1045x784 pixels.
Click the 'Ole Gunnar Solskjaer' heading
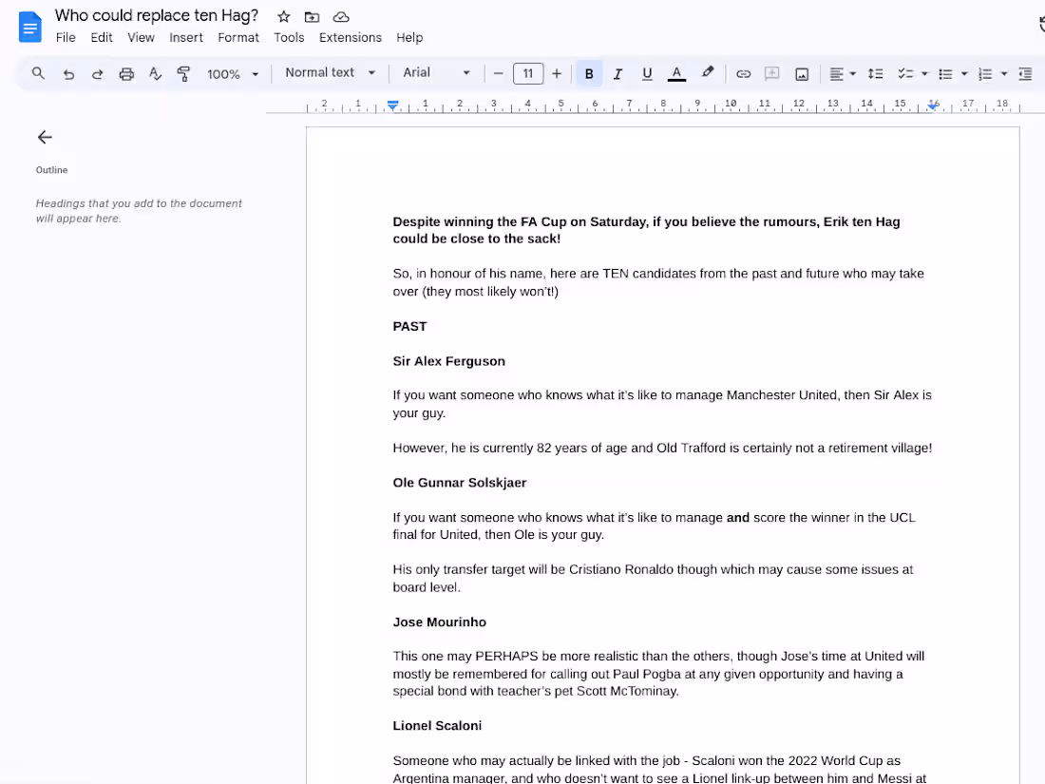(459, 483)
